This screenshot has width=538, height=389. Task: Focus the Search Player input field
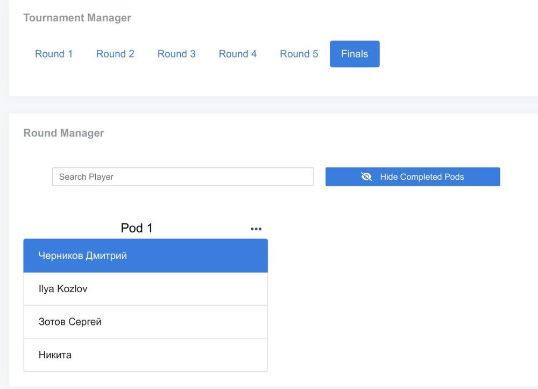pyautogui.click(x=183, y=176)
